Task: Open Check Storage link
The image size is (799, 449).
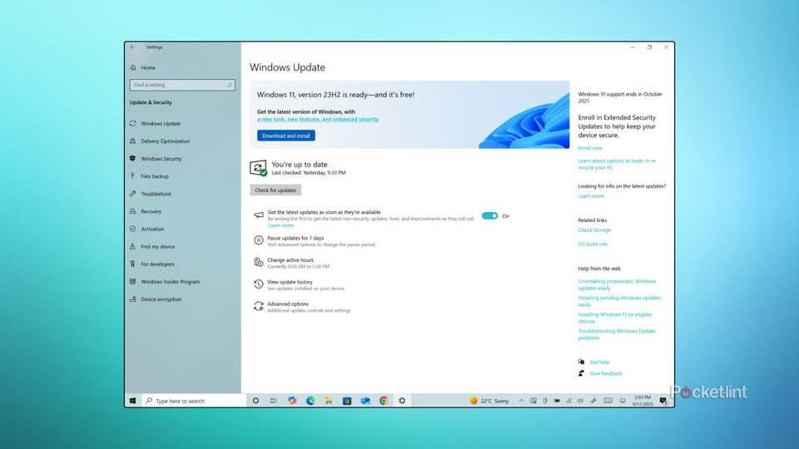Action: [x=594, y=230]
